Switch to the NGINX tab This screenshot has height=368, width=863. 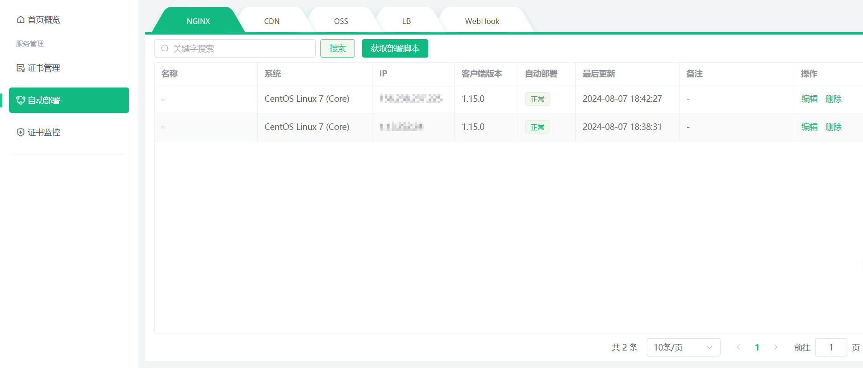pos(198,21)
